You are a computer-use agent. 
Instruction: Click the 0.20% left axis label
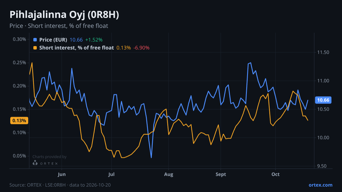(x=19, y=86)
